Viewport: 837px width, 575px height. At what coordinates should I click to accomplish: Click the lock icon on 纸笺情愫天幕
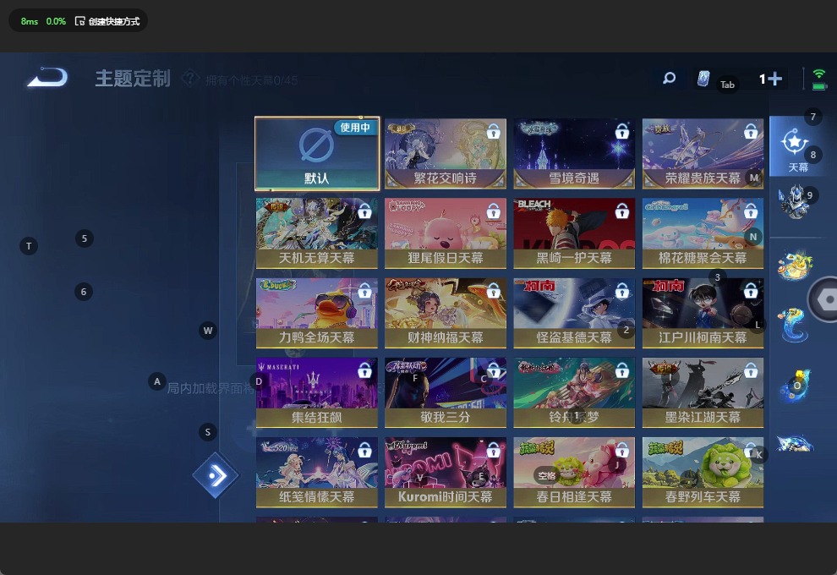[364, 450]
